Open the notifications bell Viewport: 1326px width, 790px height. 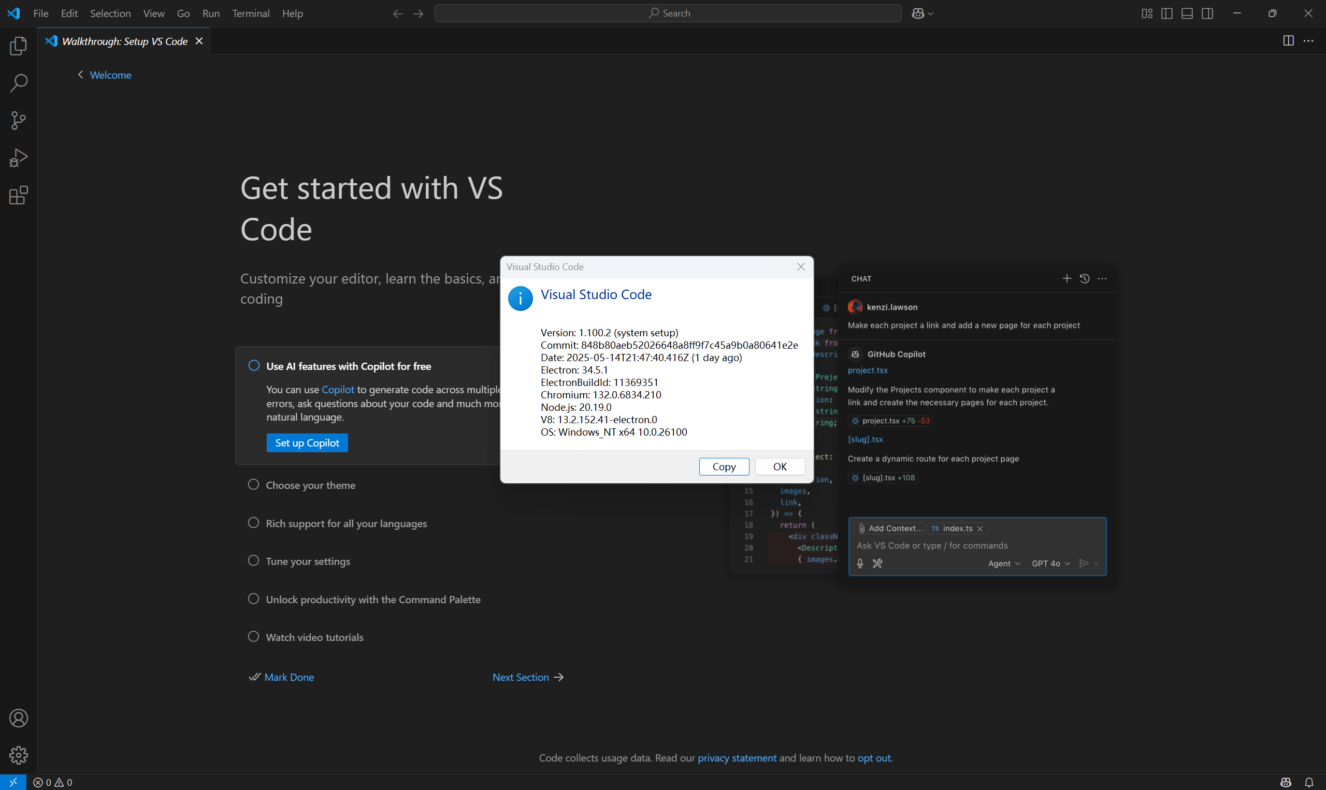tap(1309, 782)
